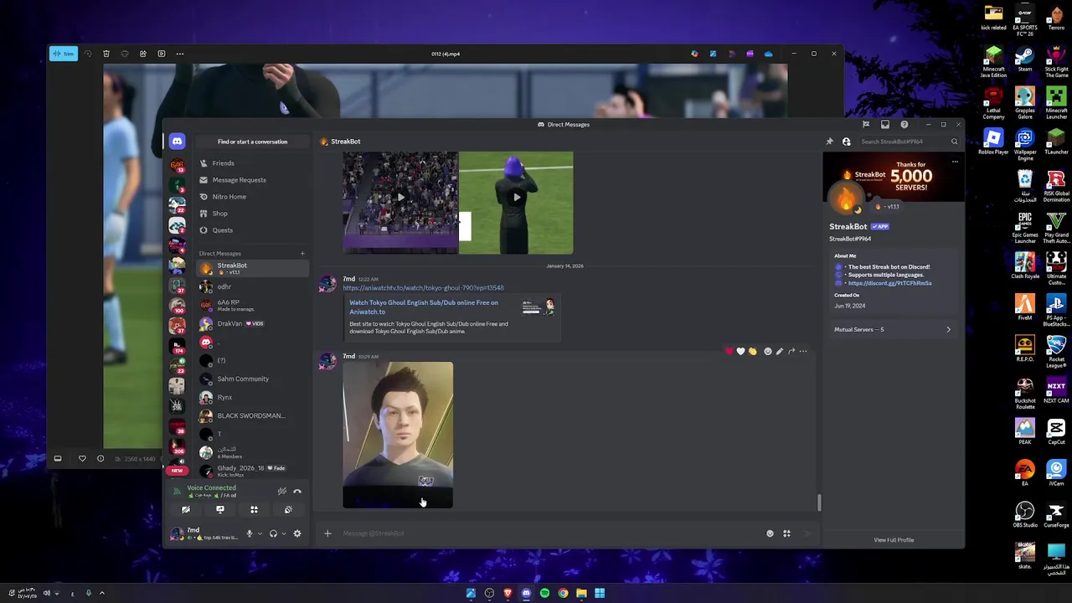Toggle the camera in the voice panel
This screenshot has height=603, width=1072.
pyautogui.click(x=186, y=509)
